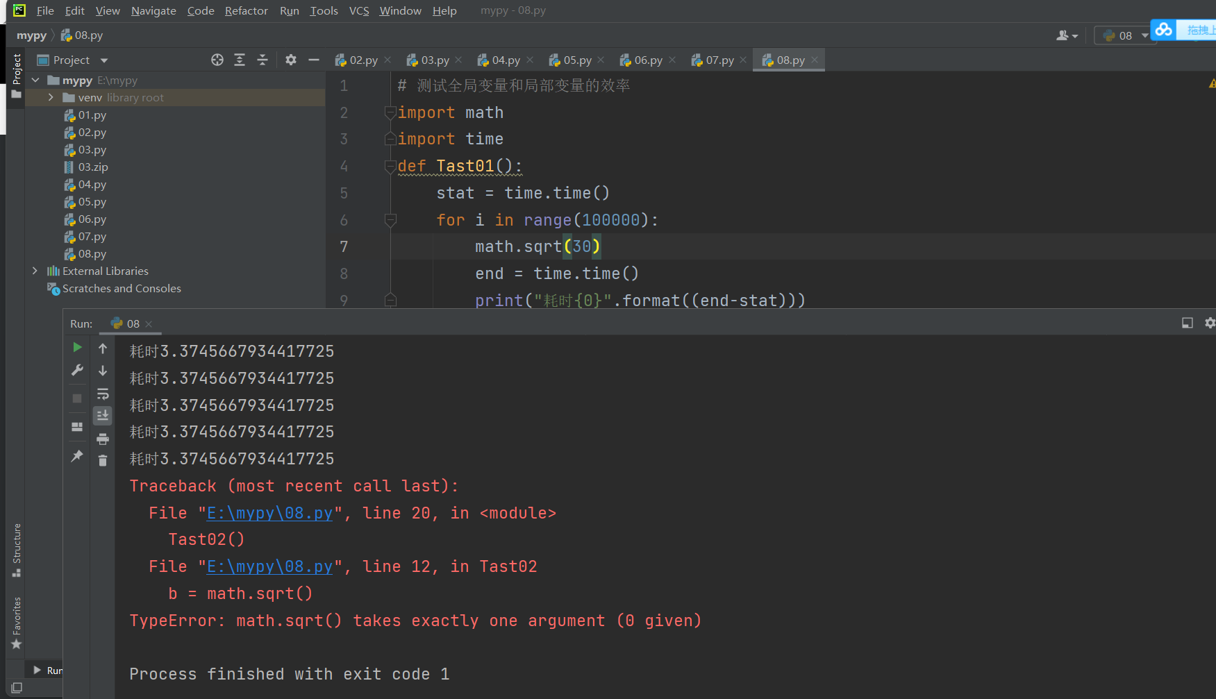Viewport: 1216px width, 699px height.
Task: Close the 08 Run tab
Action: tap(149, 324)
